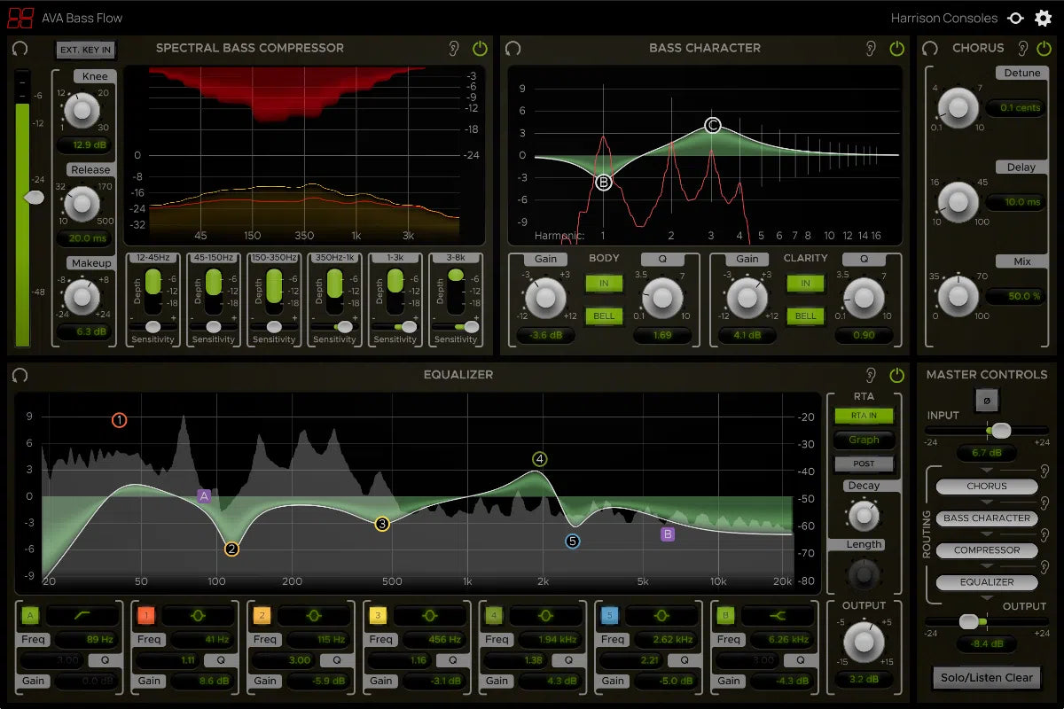Click the Equalizer section reset icon
Viewport: 1064px width, 709px height.
(x=20, y=375)
